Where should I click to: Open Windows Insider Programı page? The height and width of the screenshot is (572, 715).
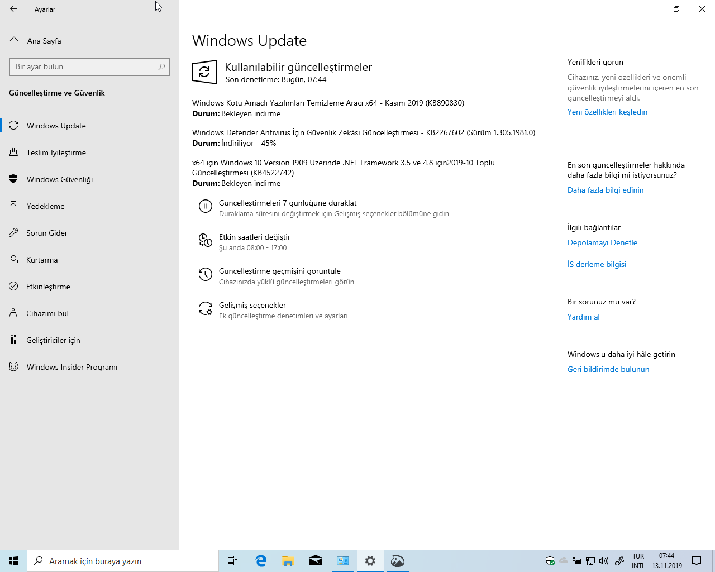pyautogui.click(x=89, y=367)
